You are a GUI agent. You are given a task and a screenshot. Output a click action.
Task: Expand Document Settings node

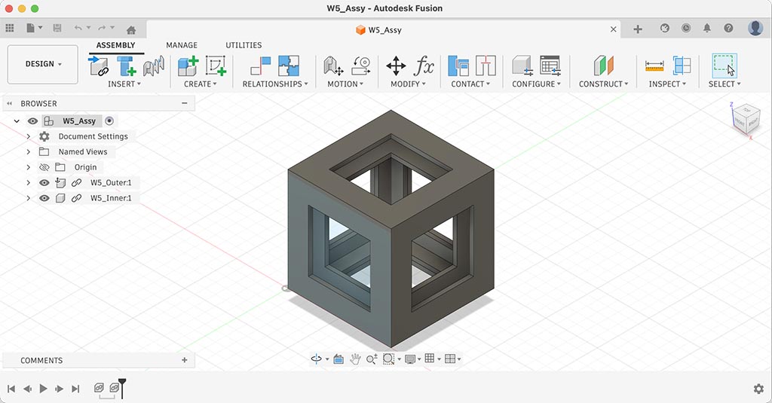click(28, 136)
